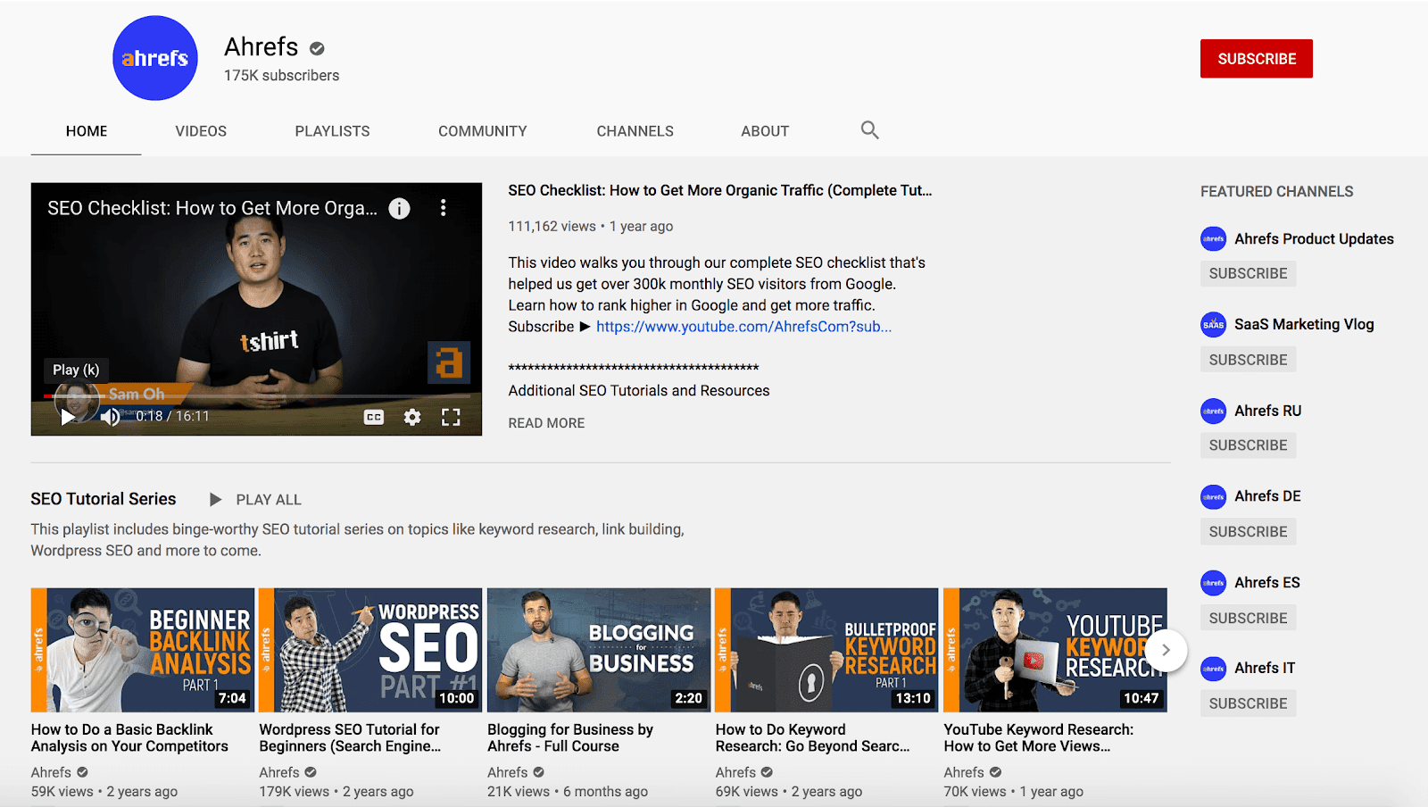This screenshot has height=807, width=1428.
Task: Click the verified badge beside Ahrefs title
Action: pos(317,48)
